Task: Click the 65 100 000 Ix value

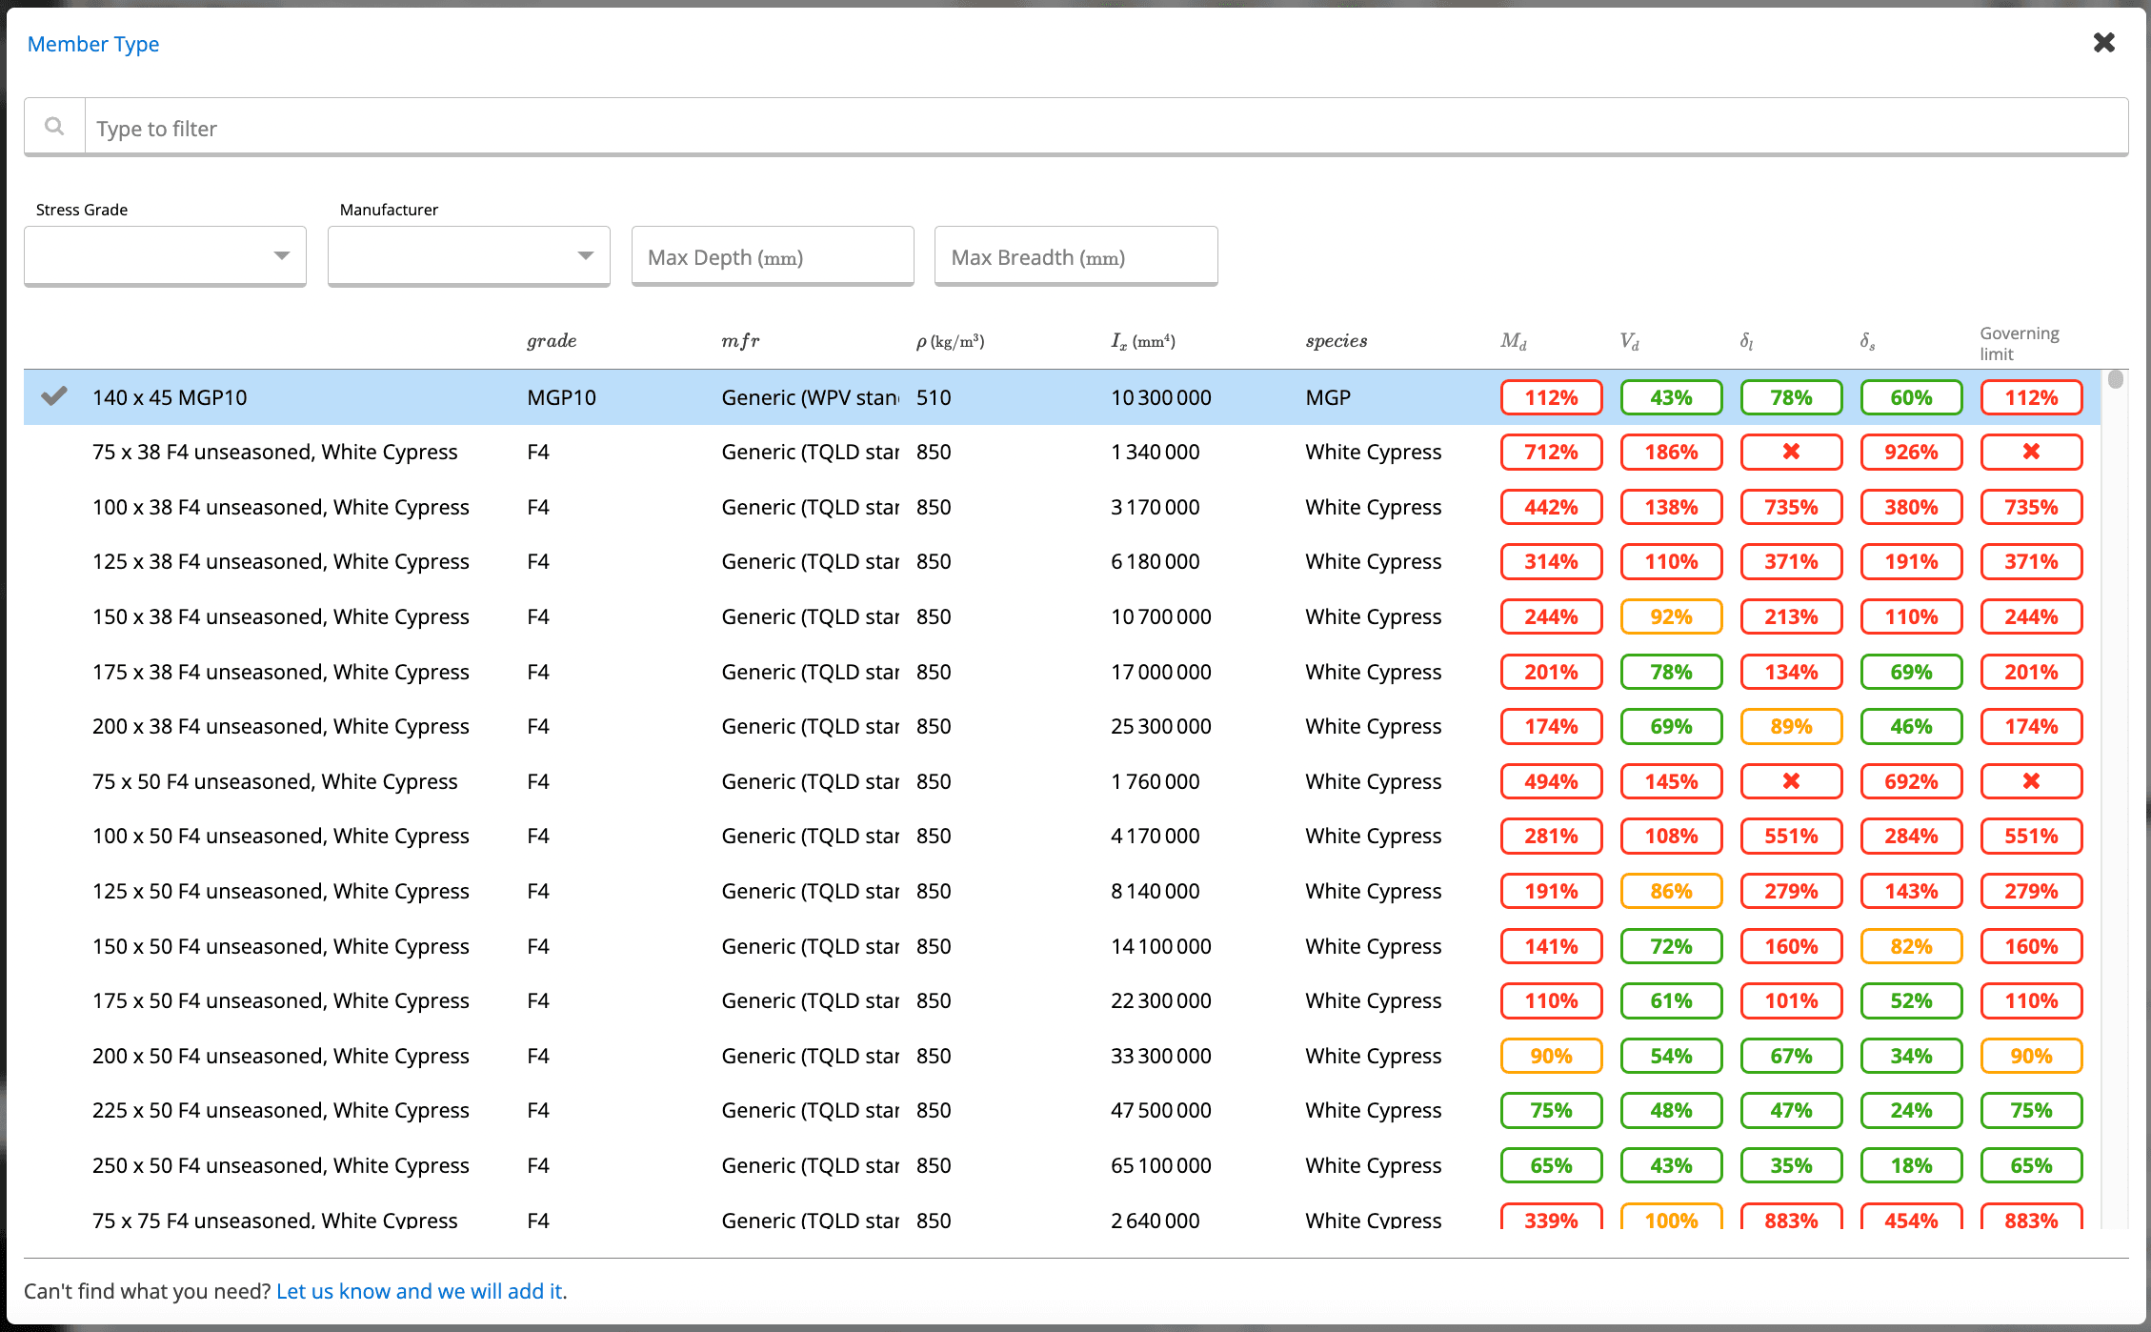Action: [x=1161, y=1165]
